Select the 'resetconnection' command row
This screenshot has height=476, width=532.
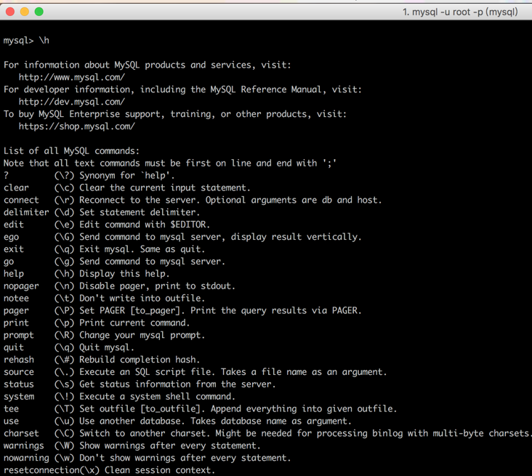click(109, 470)
